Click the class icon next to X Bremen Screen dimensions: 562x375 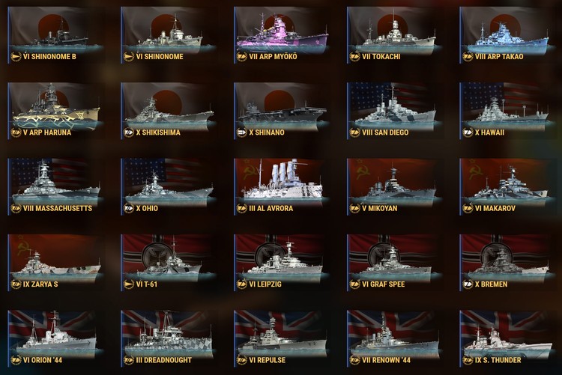468,284
